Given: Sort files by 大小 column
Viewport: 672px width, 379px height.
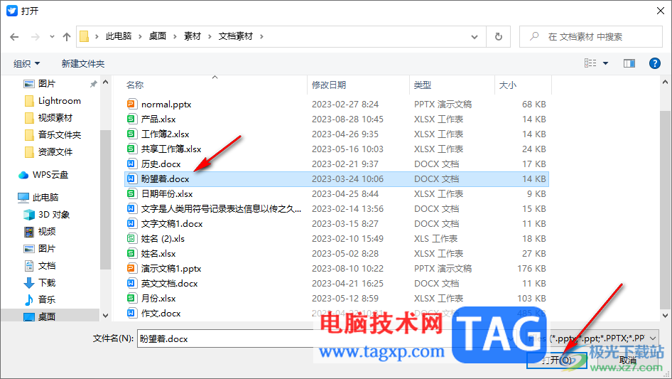Looking at the screenshot, I should [x=508, y=85].
